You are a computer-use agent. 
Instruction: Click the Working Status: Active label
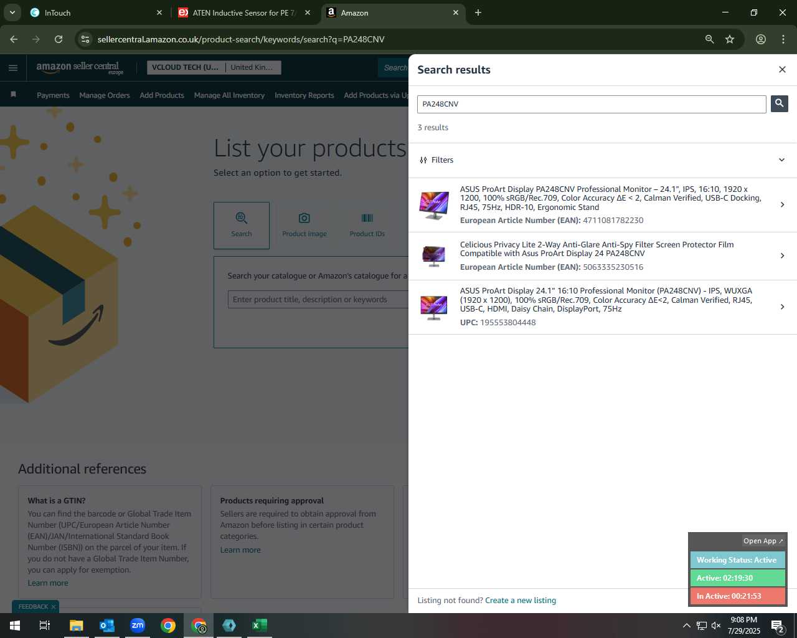coord(737,560)
